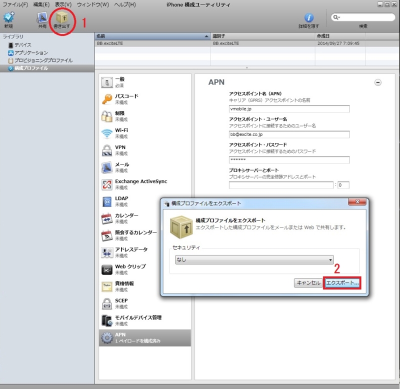Select the カレンダー (Calendar) payload
This screenshot has width=400, height=389.
(130, 218)
